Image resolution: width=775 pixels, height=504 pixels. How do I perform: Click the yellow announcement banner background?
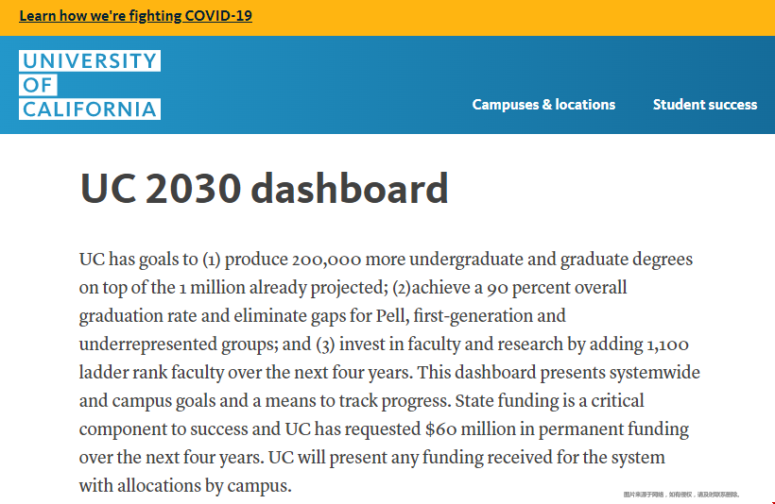(494, 18)
